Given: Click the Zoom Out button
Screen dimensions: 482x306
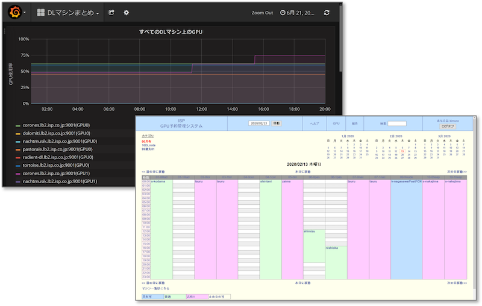Looking at the screenshot, I should [x=262, y=13].
